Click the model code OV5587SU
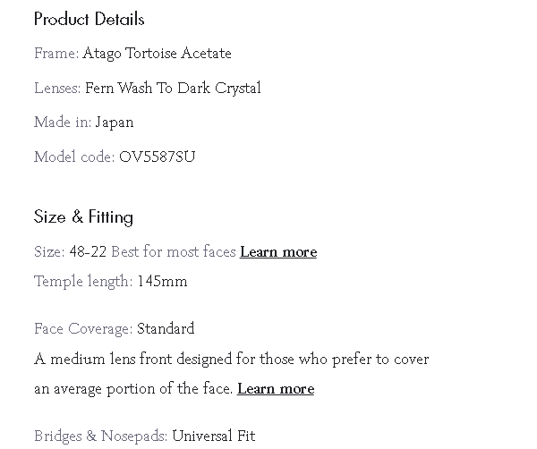537x449 pixels. tap(157, 157)
